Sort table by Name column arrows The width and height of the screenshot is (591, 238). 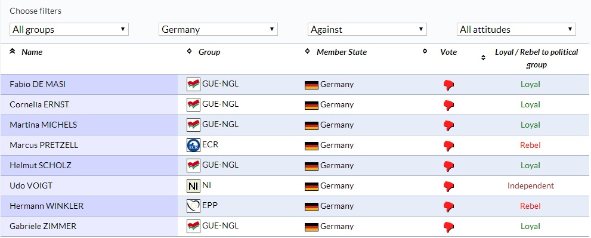coord(12,51)
